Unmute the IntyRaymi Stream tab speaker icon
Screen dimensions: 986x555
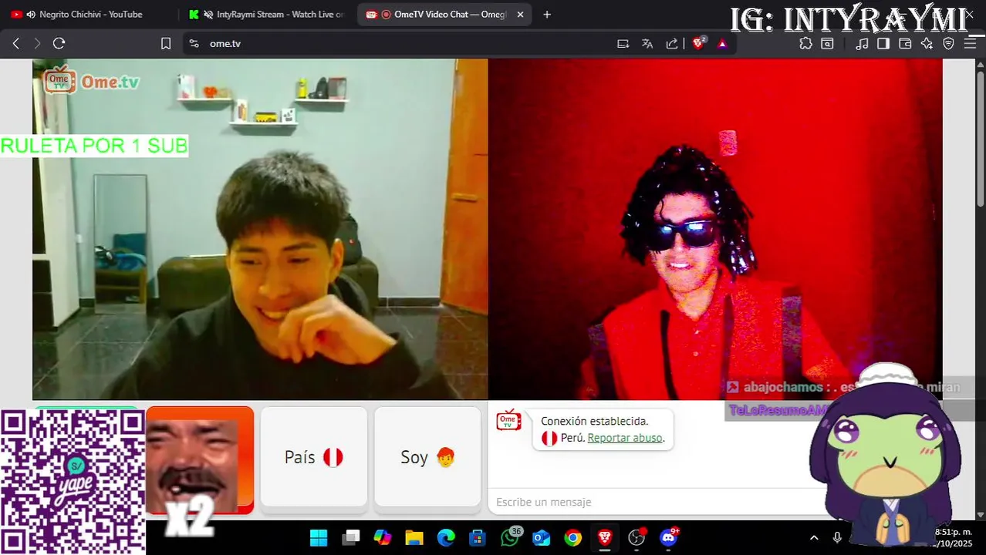coord(208,14)
